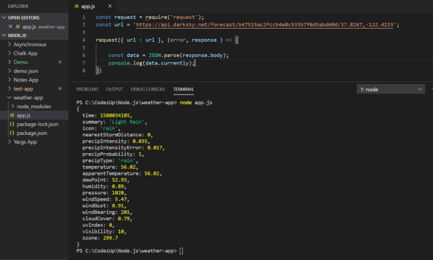
Task: Expand the node_modules folder
Action: point(13,106)
